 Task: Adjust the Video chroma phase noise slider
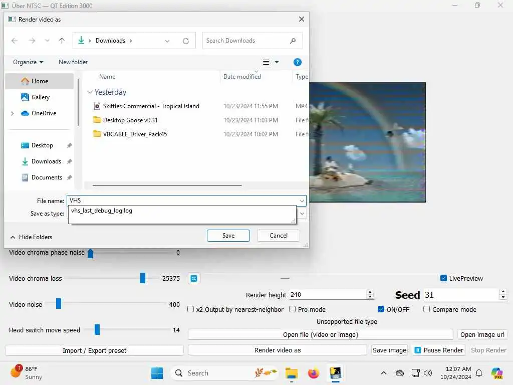point(91,253)
